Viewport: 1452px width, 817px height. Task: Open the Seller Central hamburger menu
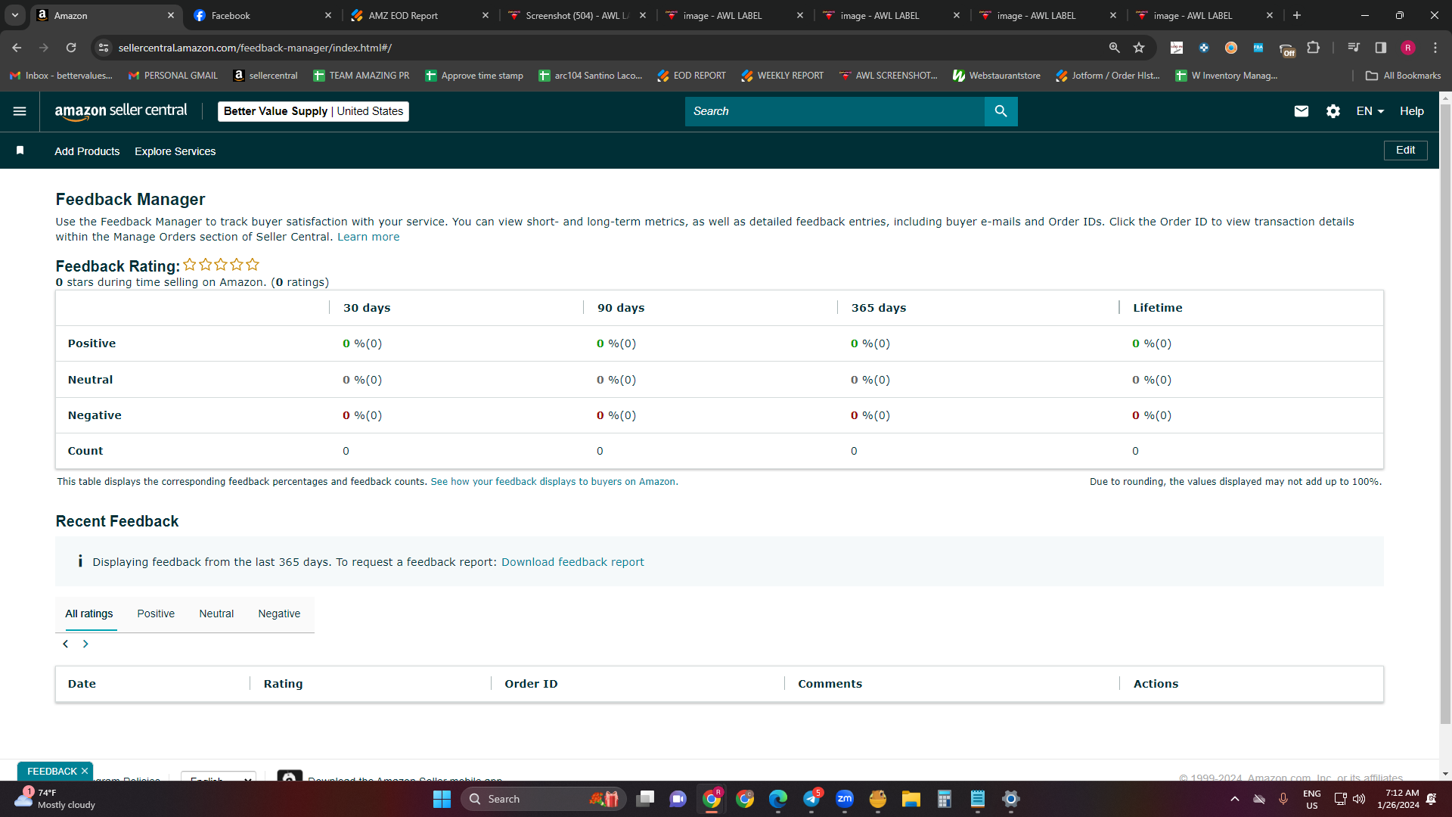click(20, 111)
